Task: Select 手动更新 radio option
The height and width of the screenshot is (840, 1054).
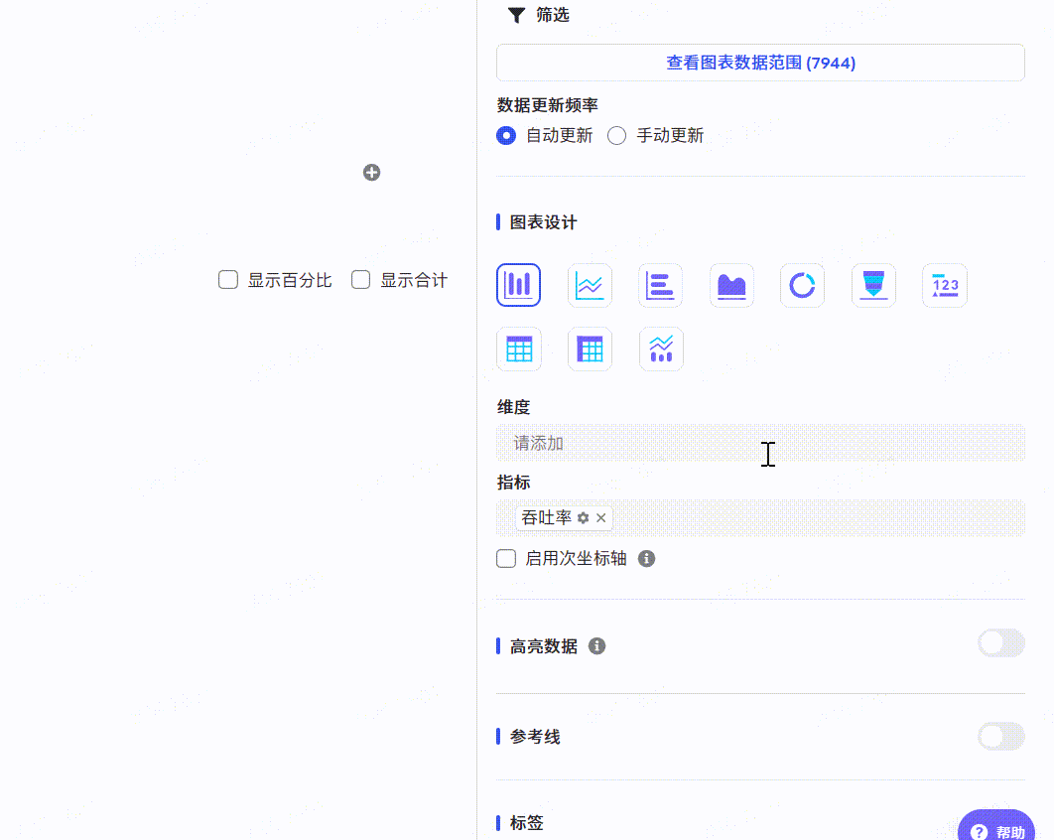Action: 616,136
